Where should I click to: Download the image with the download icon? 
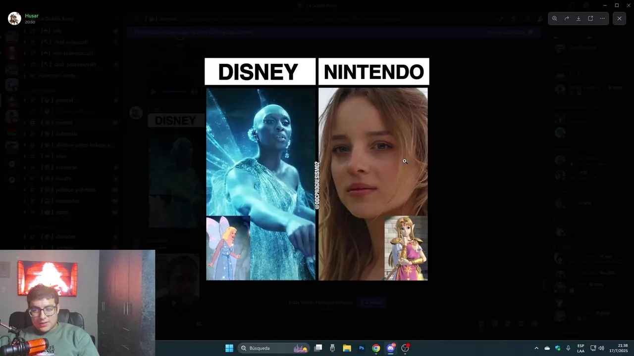coord(579,18)
